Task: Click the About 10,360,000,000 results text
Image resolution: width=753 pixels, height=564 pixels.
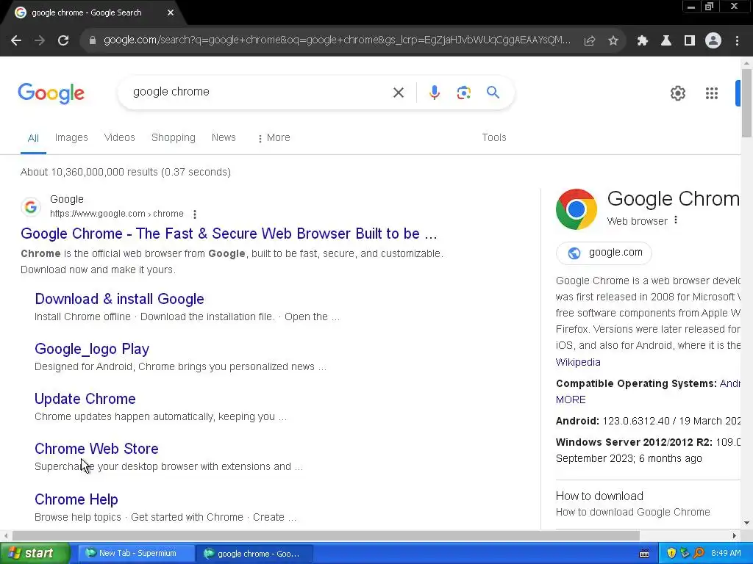Action: click(x=125, y=172)
